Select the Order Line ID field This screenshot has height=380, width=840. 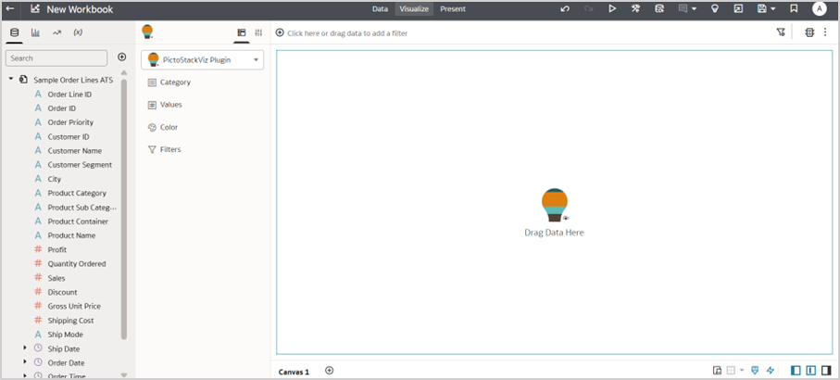[x=69, y=95]
